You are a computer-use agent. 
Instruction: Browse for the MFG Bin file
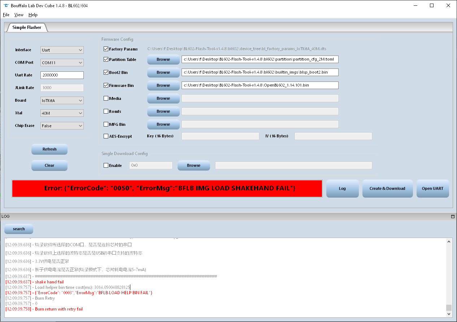tap(163, 124)
